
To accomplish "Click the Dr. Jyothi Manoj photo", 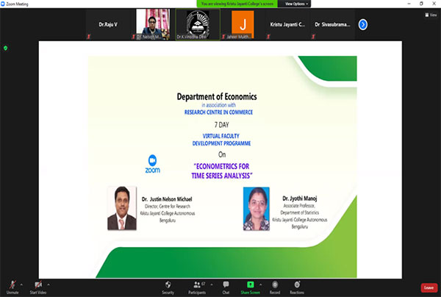I will (257, 209).
